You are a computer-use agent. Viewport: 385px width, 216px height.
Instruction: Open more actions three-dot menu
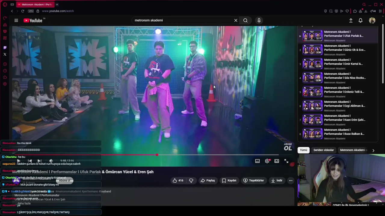pyautogui.click(x=291, y=181)
